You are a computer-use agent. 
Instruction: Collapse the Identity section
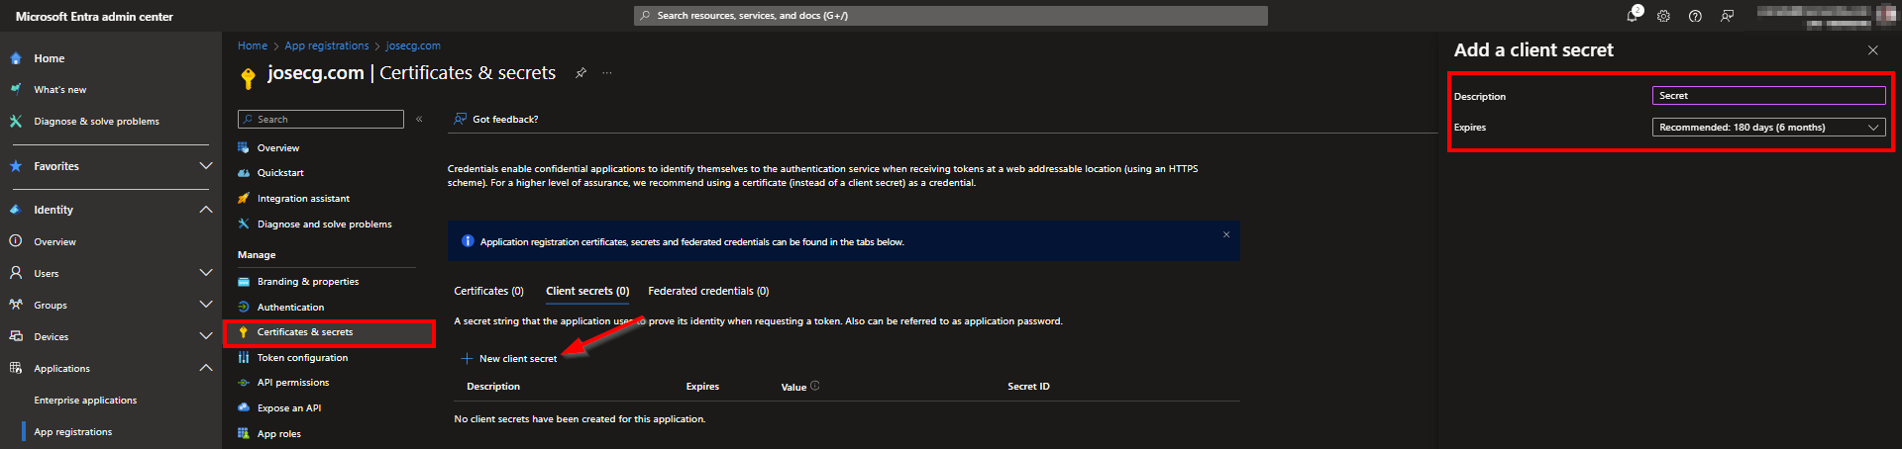click(206, 210)
